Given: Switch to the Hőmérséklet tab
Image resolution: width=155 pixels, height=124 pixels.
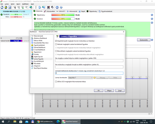Looking at the screenshot, I should click(x=49, y=11).
